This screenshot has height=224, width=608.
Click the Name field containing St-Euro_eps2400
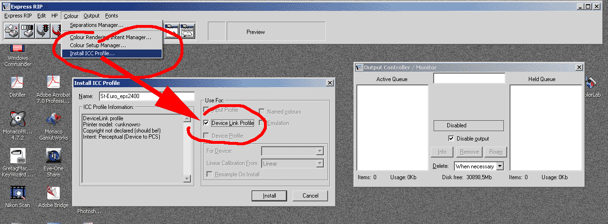(x=147, y=96)
